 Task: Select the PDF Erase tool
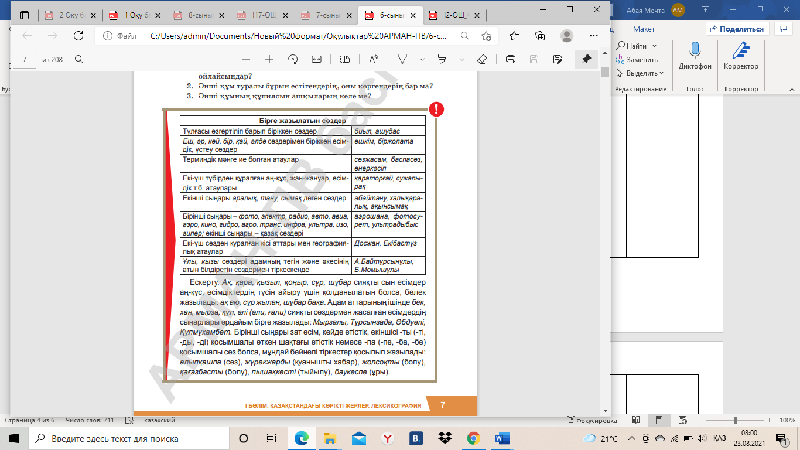pos(482,59)
